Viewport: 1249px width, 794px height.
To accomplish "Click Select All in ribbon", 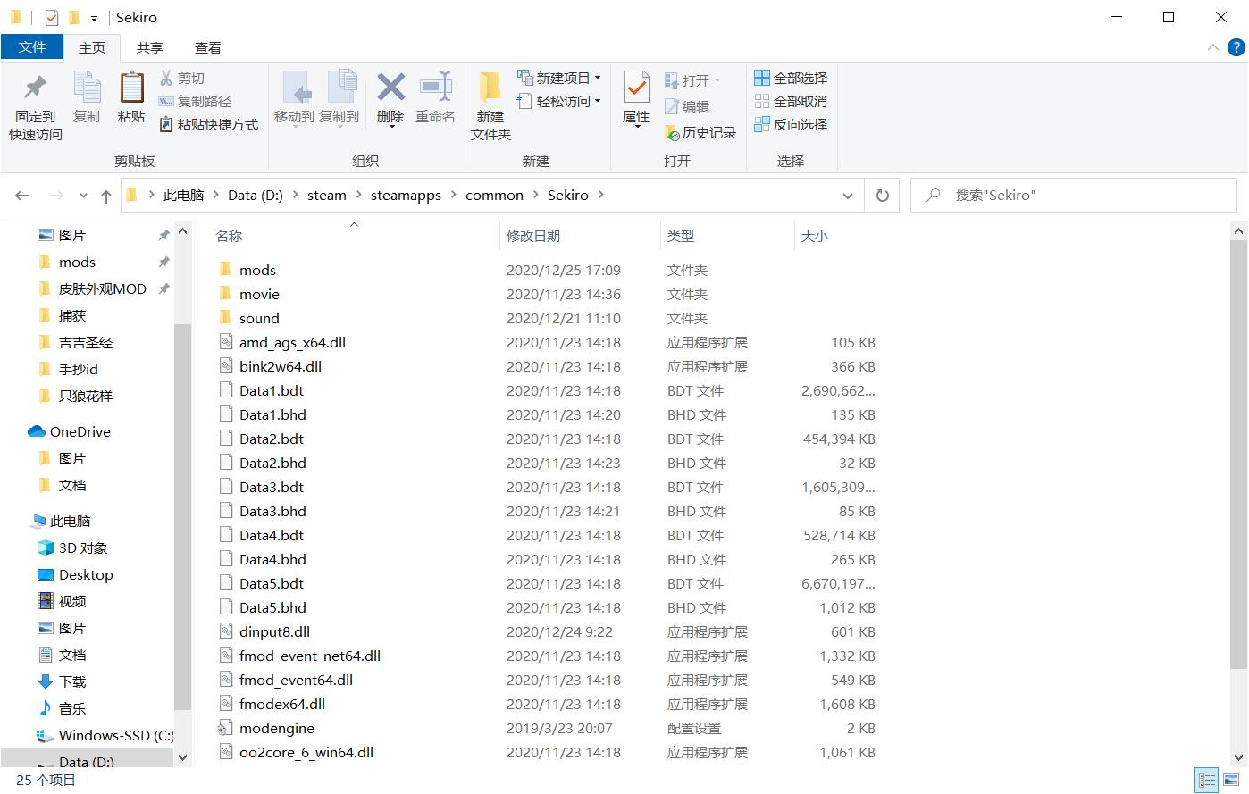I will click(791, 78).
